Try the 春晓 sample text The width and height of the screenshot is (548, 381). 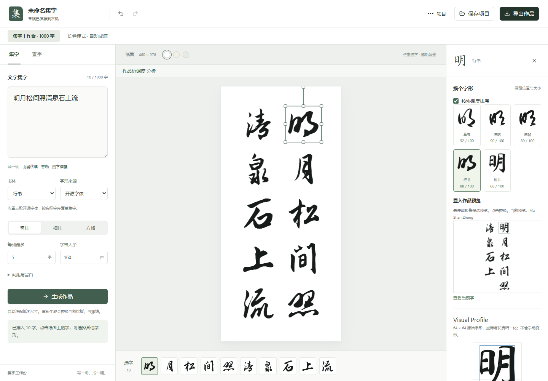[45, 167]
